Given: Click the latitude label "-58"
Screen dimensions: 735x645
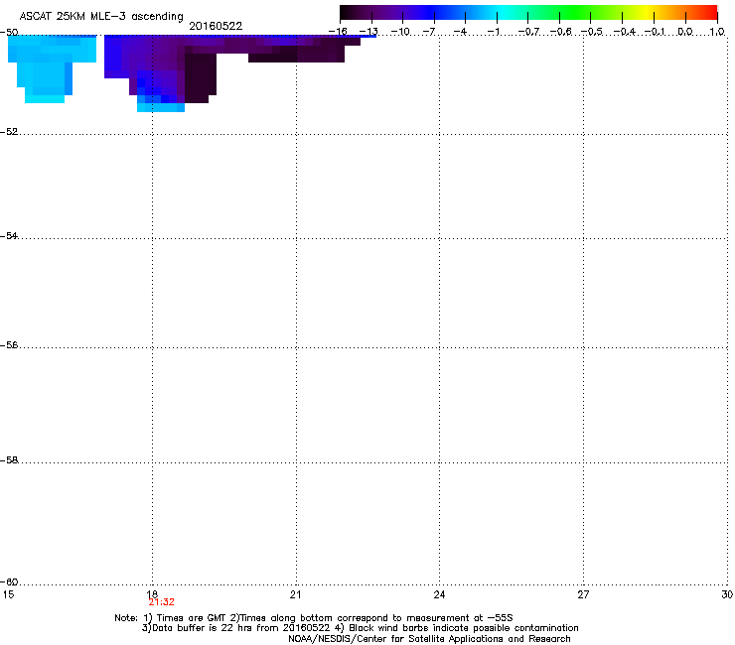Looking at the screenshot, I should [x=9, y=460].
